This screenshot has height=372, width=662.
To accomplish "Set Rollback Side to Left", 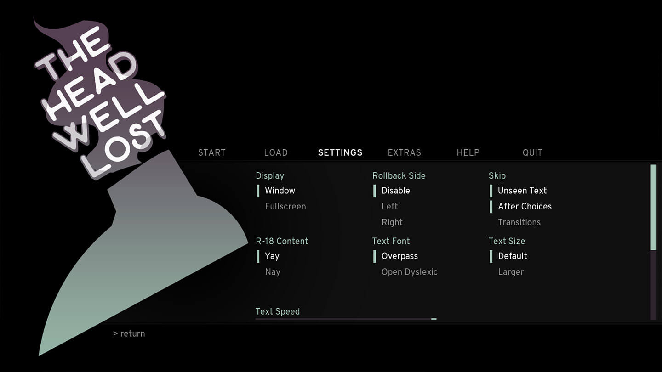I will pyautogui.click(x=389, y=207).
